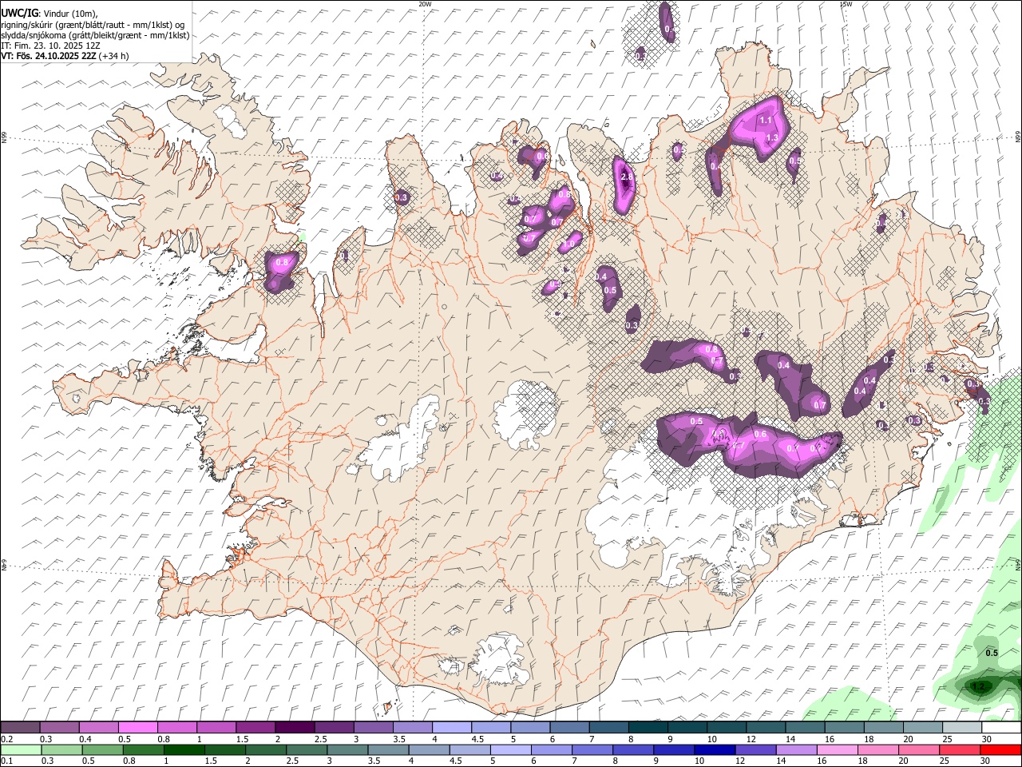Click the 2.8 snowfall value label
The image size is (1022, 767).
[626, 177]
